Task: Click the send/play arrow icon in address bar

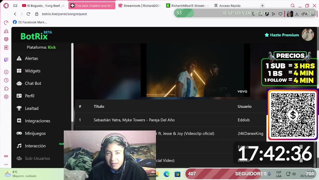Action: tap(274, 14)
